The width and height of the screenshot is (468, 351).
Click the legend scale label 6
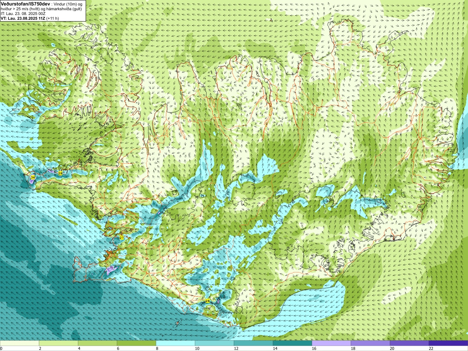(x=118, y=348)
